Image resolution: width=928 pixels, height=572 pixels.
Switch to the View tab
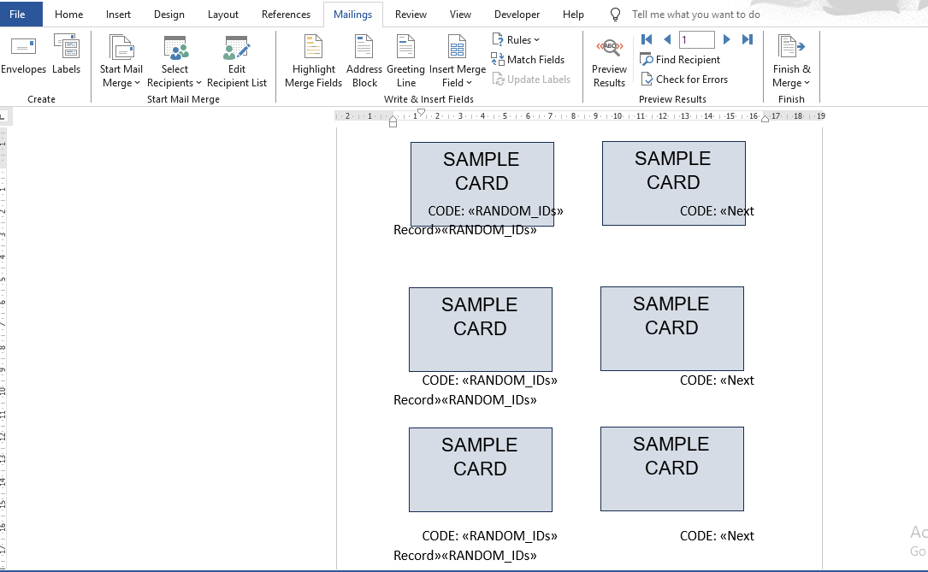tap(460, 15)
